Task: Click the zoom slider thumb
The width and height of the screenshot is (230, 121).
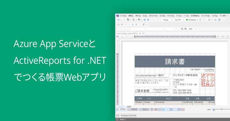Action: coord(222,109)
